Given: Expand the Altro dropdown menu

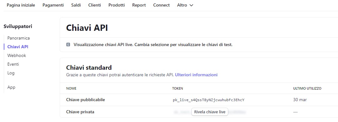Looking at the screenshot, I should (185, 5).
